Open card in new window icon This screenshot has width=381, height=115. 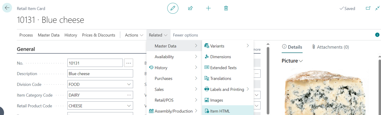point(368,8)
